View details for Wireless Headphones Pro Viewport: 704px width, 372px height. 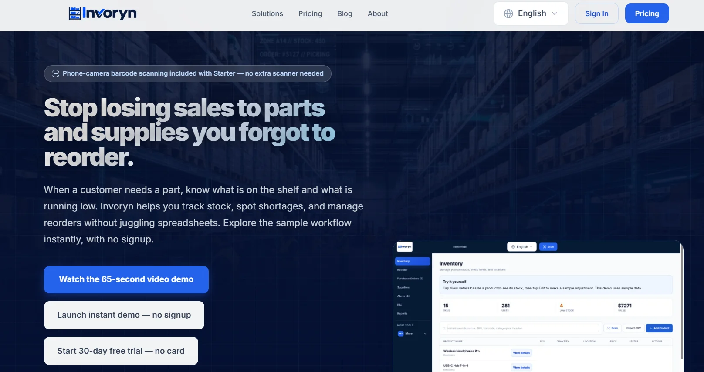click(x=521, y=353)
